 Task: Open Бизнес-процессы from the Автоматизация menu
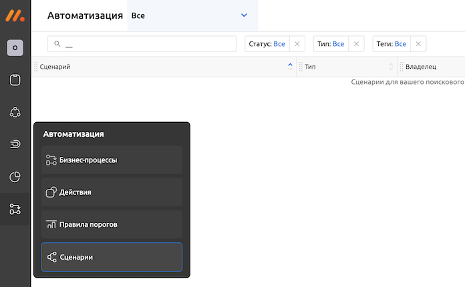tap(112, 160)
